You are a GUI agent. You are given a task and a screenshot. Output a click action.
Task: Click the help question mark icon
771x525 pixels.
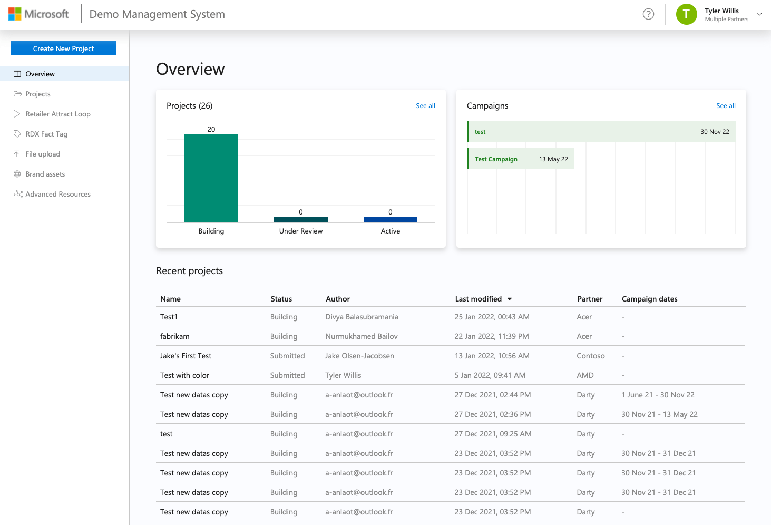(648, 14)
